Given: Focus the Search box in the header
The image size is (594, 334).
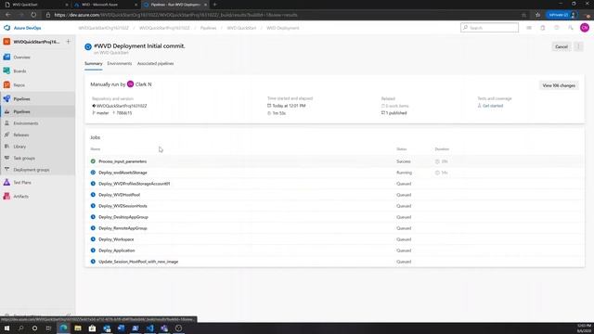Looking at the screenshot, I should 489,28.
